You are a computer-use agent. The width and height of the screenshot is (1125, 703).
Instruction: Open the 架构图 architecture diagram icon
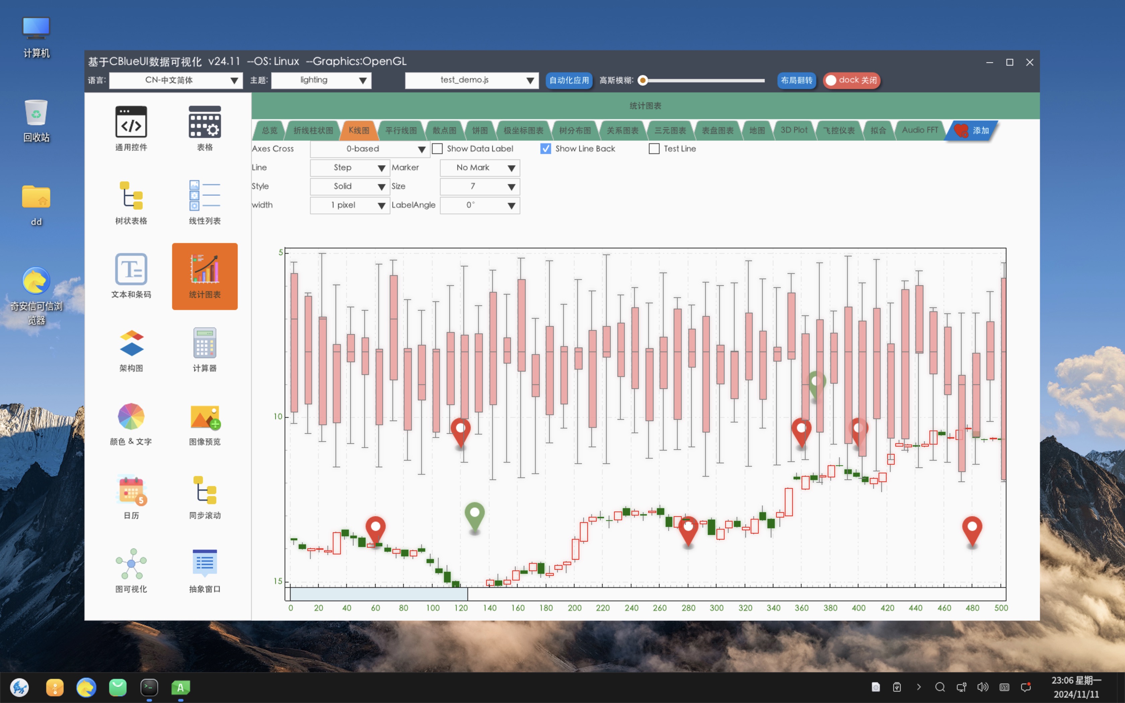pyautogui.click(x=131, y=343)
